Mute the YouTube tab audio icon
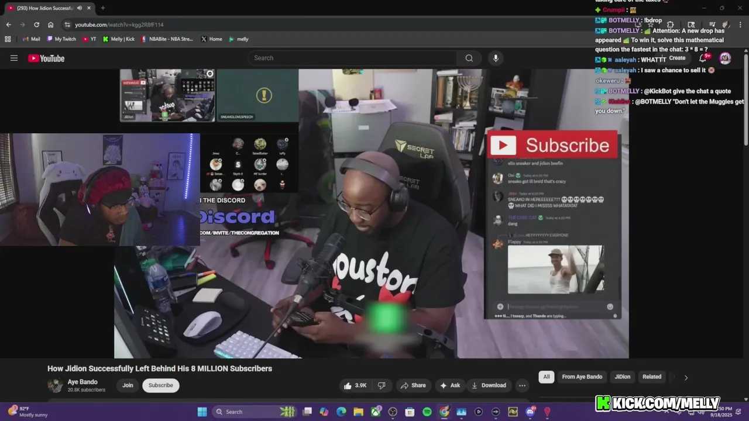749x421 pixels. click(x=80, y=8)
